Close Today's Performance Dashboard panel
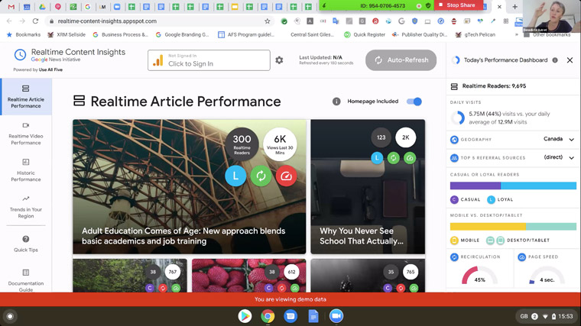The image size is (581, 326). (570, 60)
